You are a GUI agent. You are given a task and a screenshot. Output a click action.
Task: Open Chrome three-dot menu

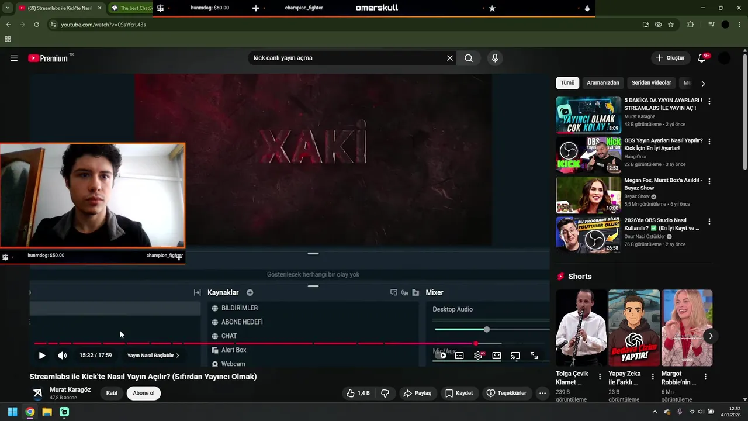click(740, 25)
